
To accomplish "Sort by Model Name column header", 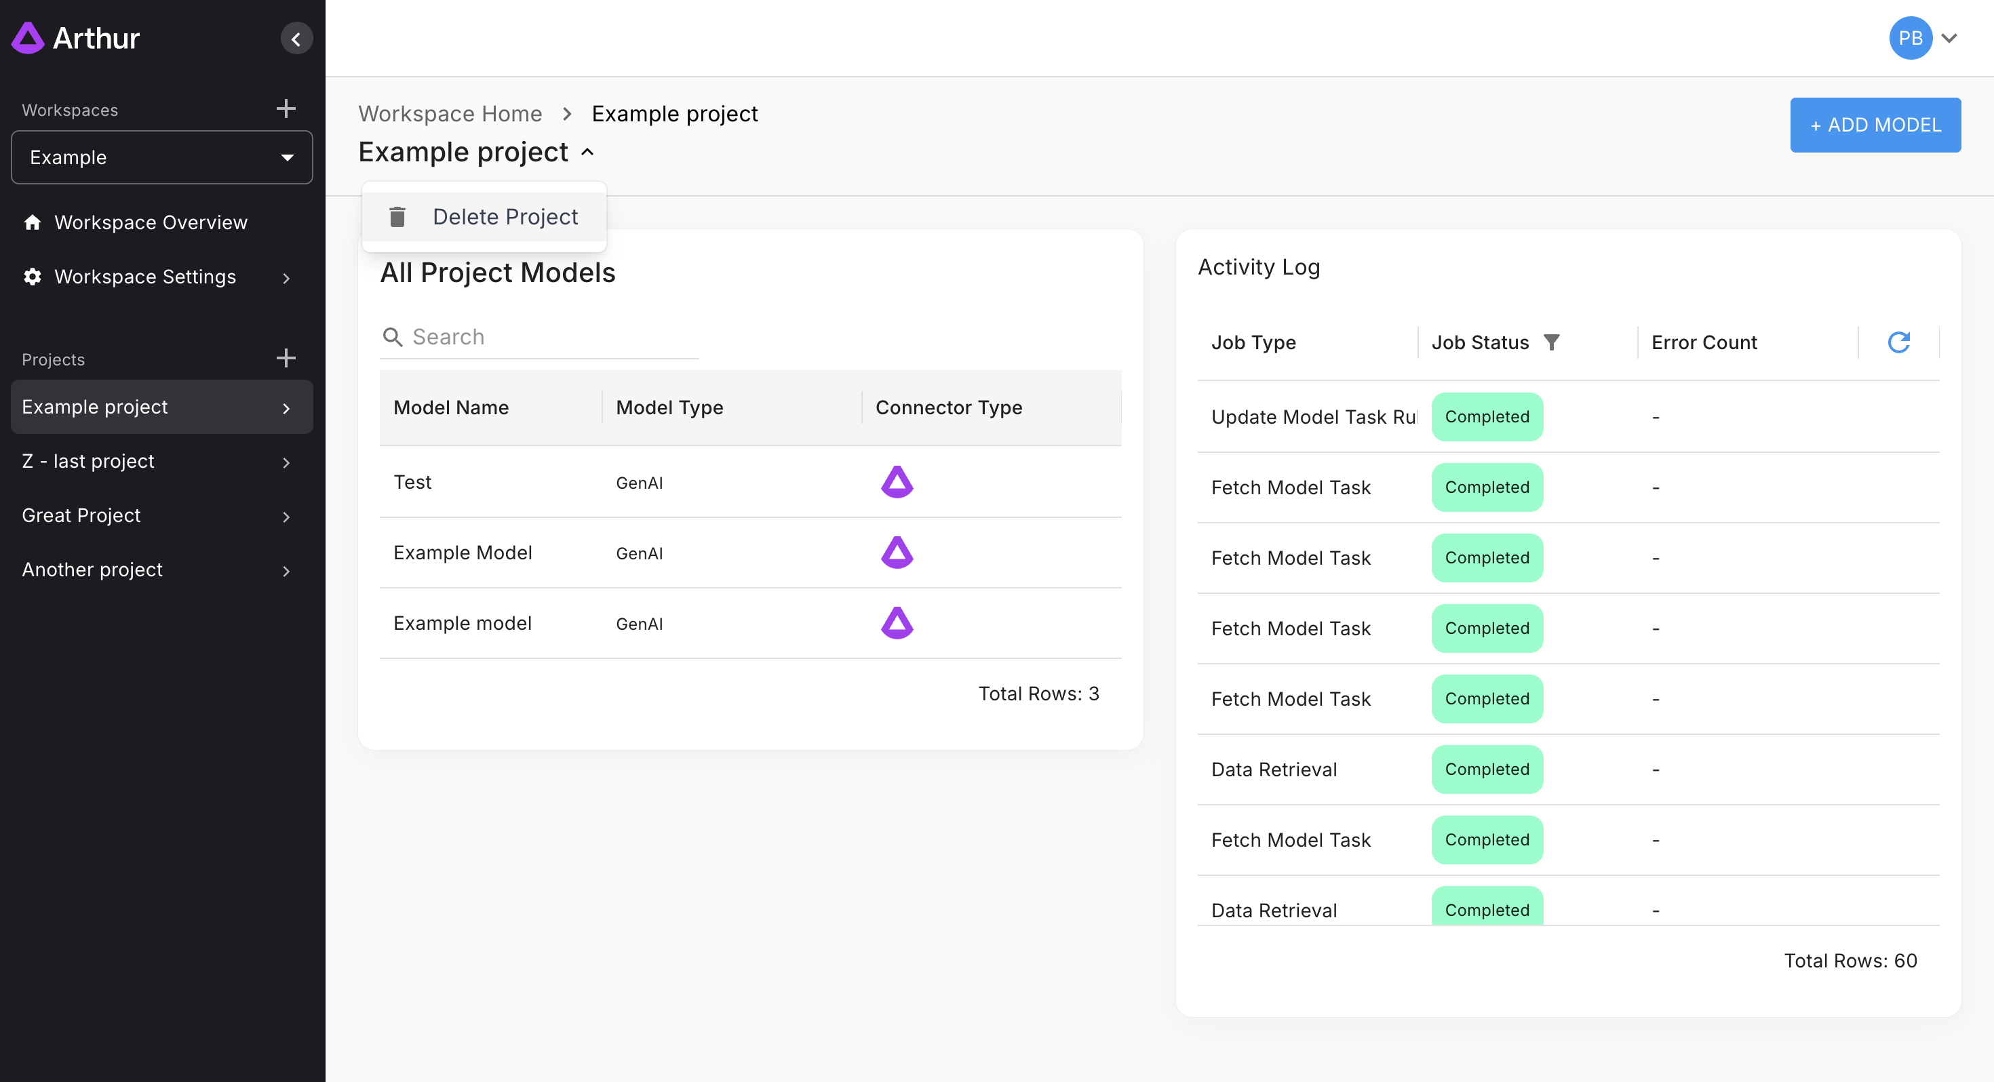I will point(450,408).
